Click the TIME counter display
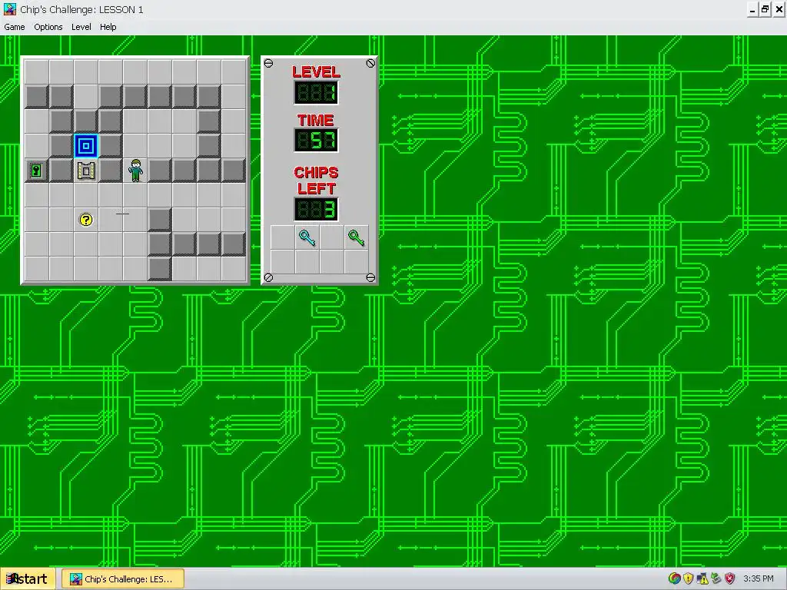This screenshot has width=787, height=590. point(316,140)
